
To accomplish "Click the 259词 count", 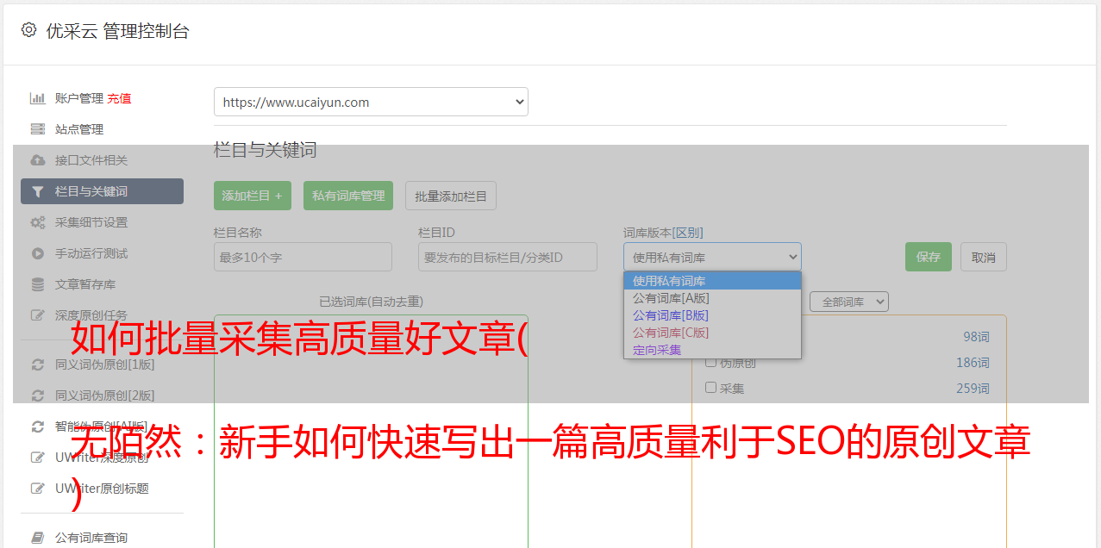I will pos(973,389).
